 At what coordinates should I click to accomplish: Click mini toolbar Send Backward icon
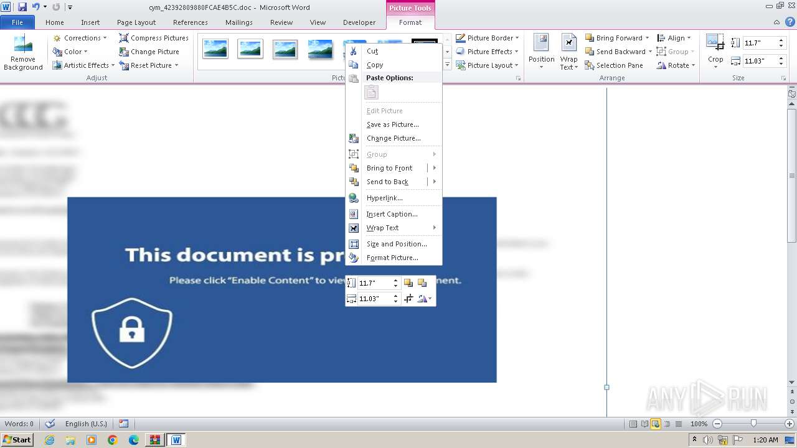(422, 283)
